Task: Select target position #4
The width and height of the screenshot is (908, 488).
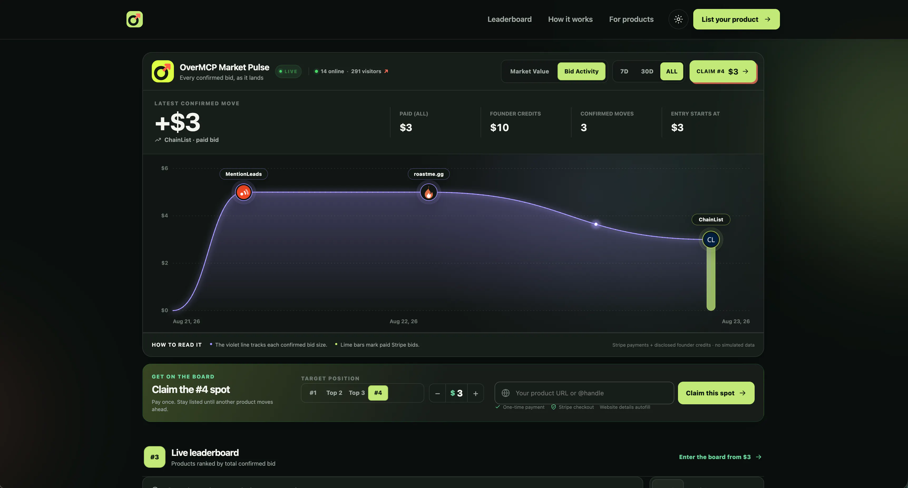Action: coord(378,393)
